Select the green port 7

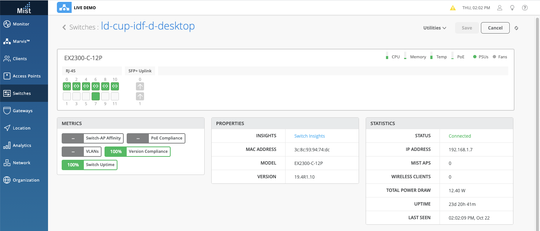click(x=96, y=96)
